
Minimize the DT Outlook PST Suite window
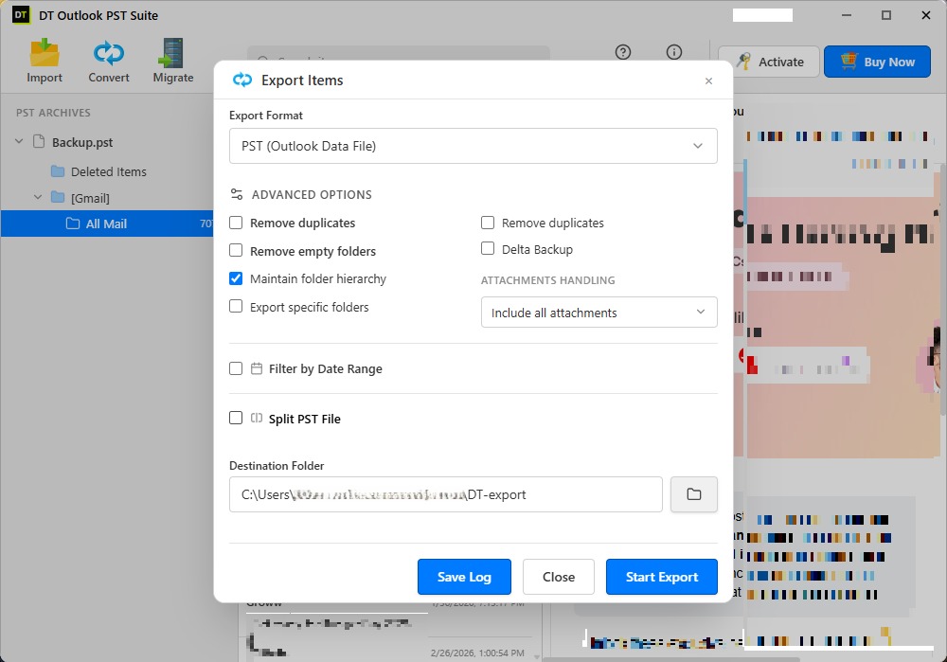(x=846, y=15)
